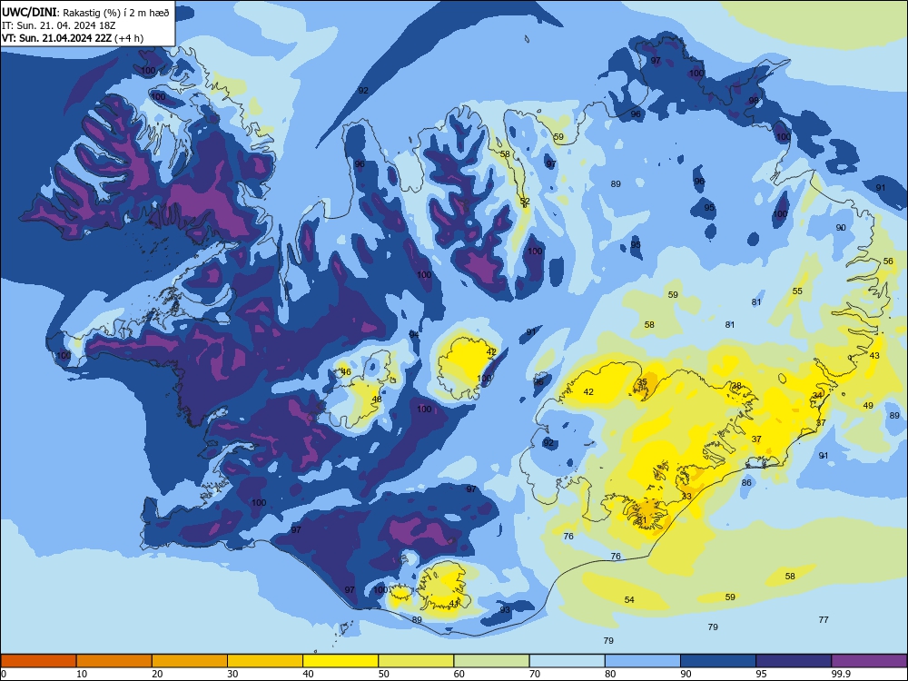Click the map value '46' on western glacier

point(346,371)
